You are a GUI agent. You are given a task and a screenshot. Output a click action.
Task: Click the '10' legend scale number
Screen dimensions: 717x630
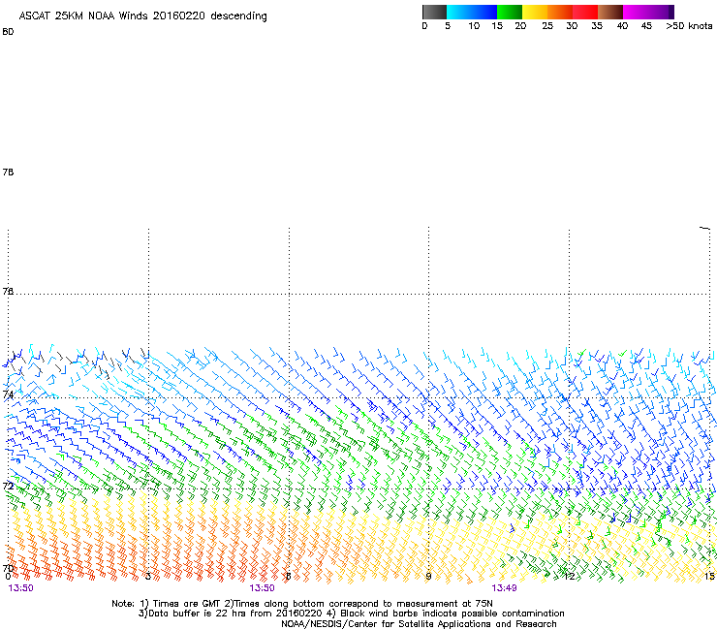[474, 26]
